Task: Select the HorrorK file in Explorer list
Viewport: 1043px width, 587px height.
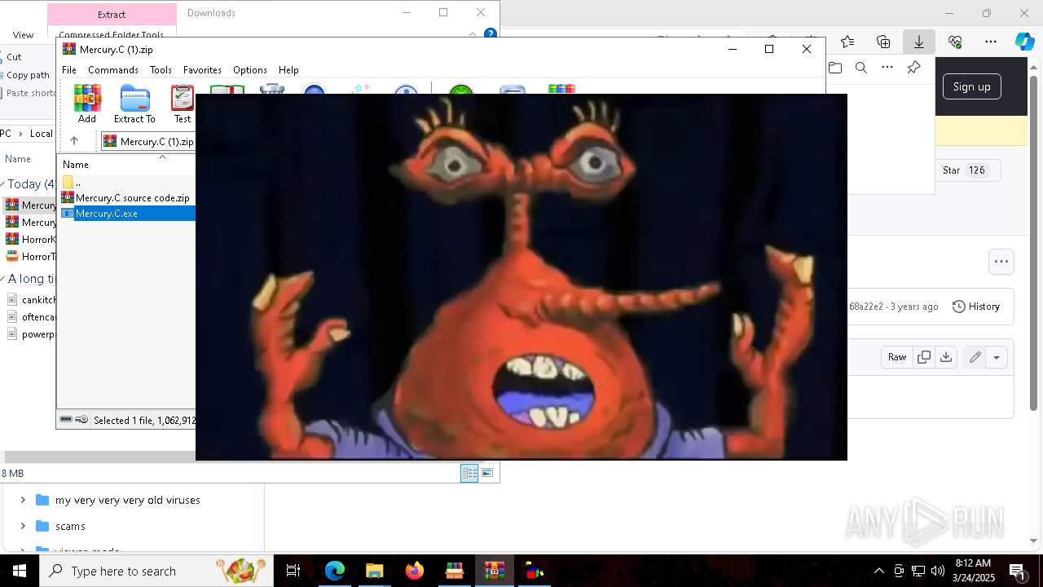Action: [x=31, y=240]
